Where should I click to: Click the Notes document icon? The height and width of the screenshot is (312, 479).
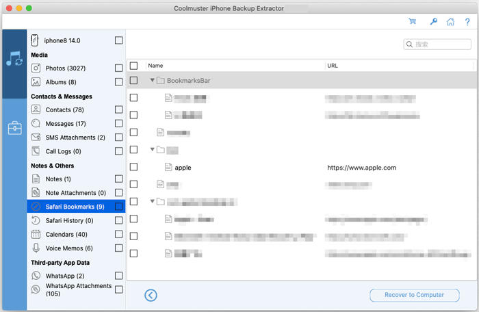[36, 179]
